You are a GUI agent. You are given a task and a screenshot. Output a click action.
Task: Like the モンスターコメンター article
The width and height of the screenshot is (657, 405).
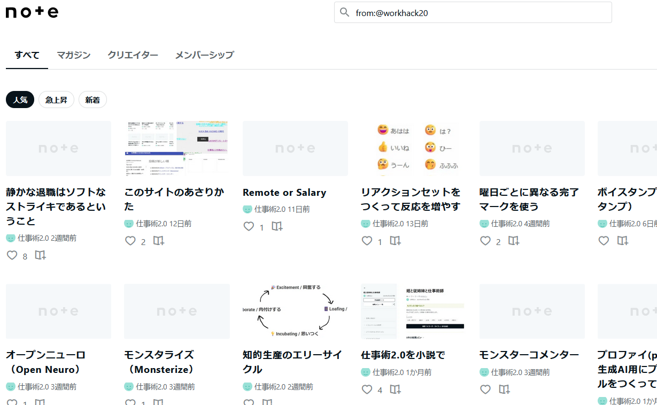(x=485, y=390)
